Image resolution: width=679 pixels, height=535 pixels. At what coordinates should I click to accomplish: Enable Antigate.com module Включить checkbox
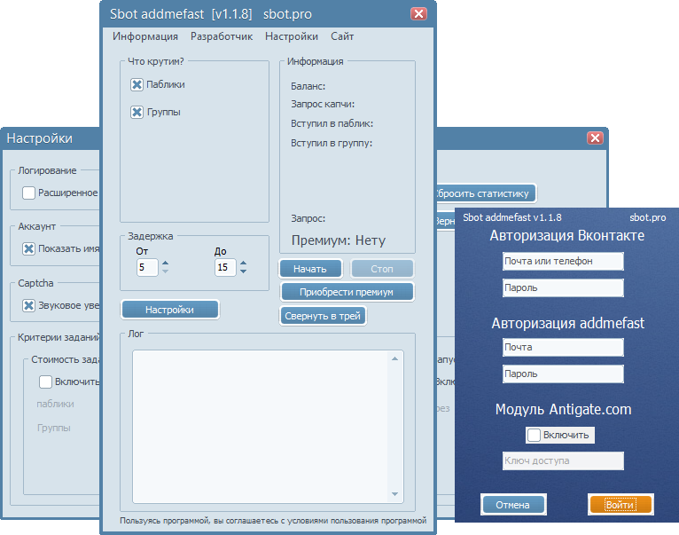pos(534,435)
